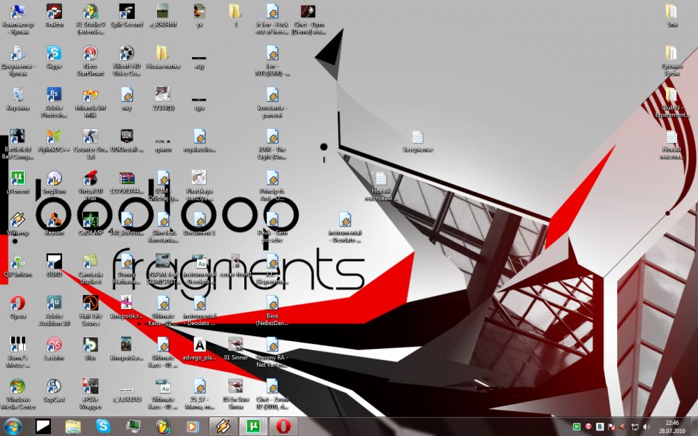Select the Base (NeBezDari... audio file

pyautogui.click(x=272, y=311)
